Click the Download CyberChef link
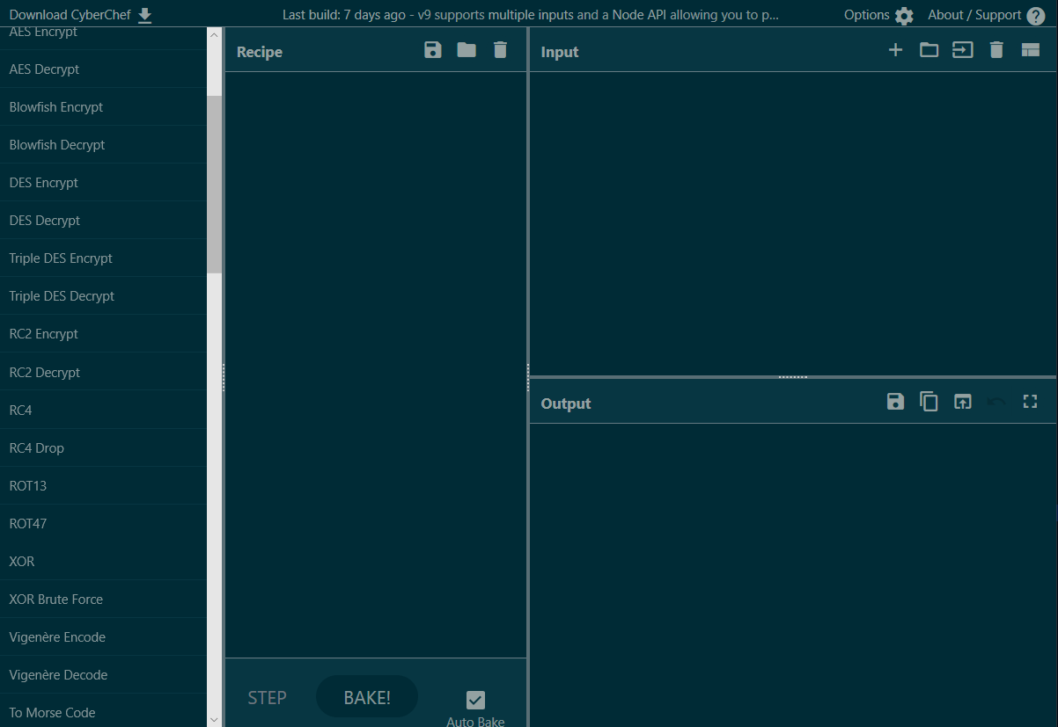1058x727 pixels. 80,15
